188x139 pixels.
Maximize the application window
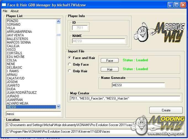click(177, 4)
